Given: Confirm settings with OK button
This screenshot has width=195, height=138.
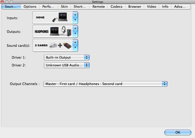Looking at the screenshot, I should [x=178, y=132].
